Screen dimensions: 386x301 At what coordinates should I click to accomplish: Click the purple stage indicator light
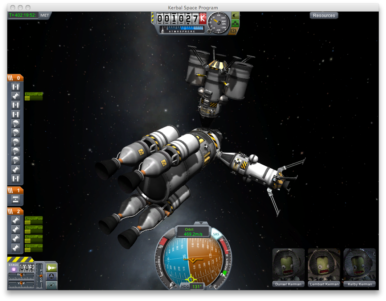click(14, 269)
